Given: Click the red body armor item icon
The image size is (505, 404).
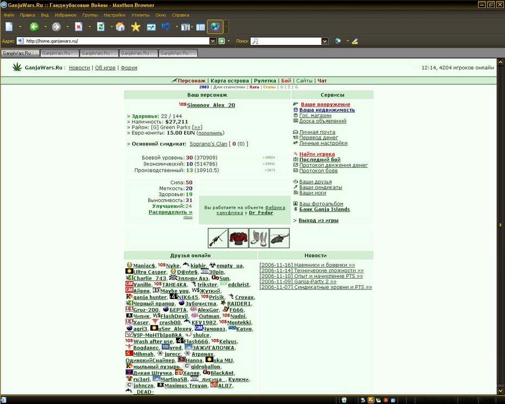Looking at the screenshot, I should [238, 238].
